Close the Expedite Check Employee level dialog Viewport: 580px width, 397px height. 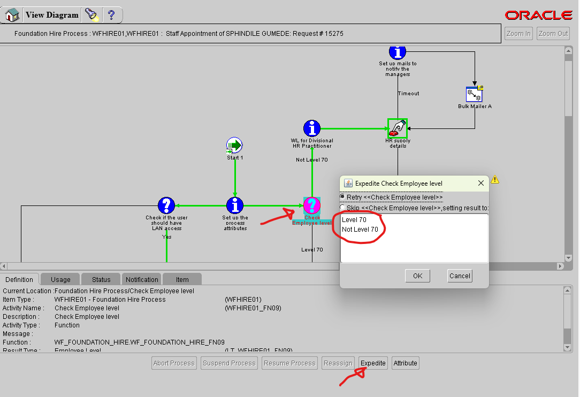(481, 183)
